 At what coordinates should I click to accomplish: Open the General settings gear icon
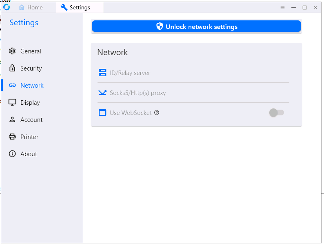(x=12, y=51)
